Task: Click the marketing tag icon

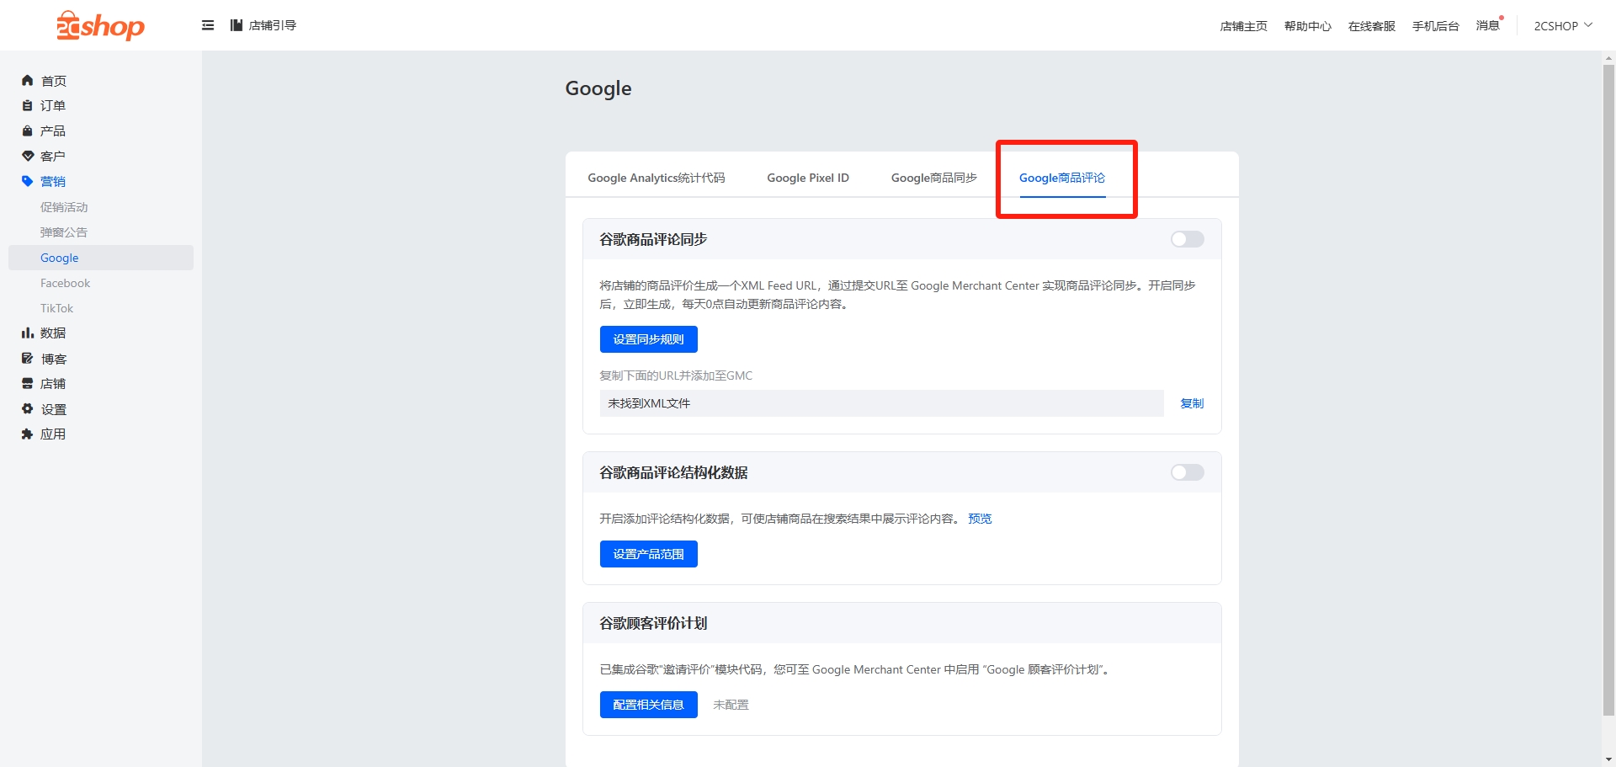Action: pos(27,182)
